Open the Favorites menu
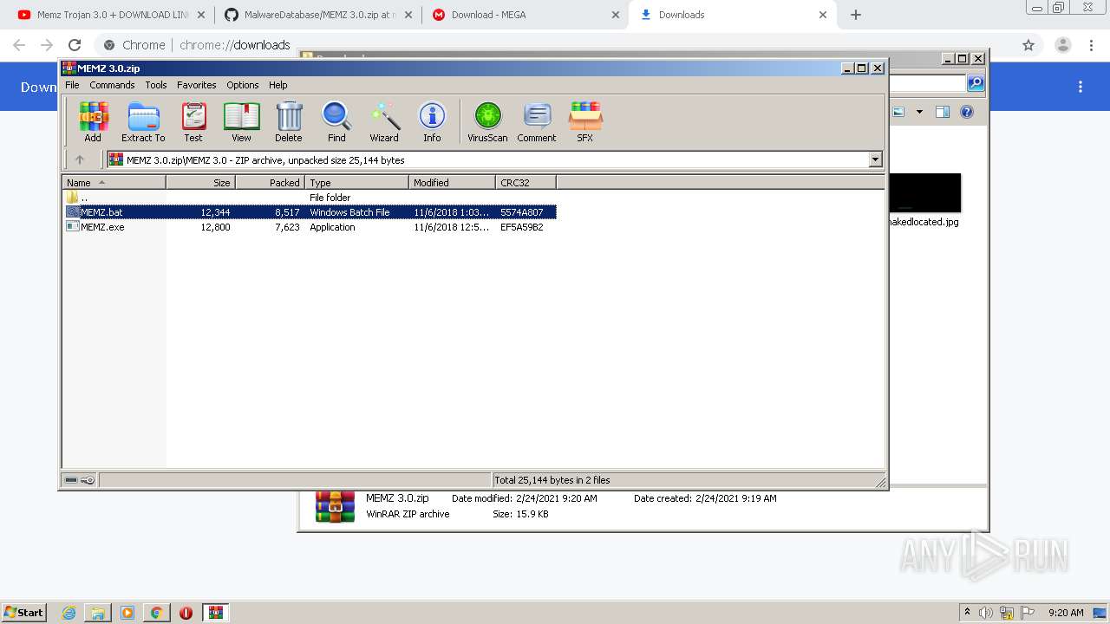Image resolution: width=1110 pixels, height=624 pixels. (197, 85)
